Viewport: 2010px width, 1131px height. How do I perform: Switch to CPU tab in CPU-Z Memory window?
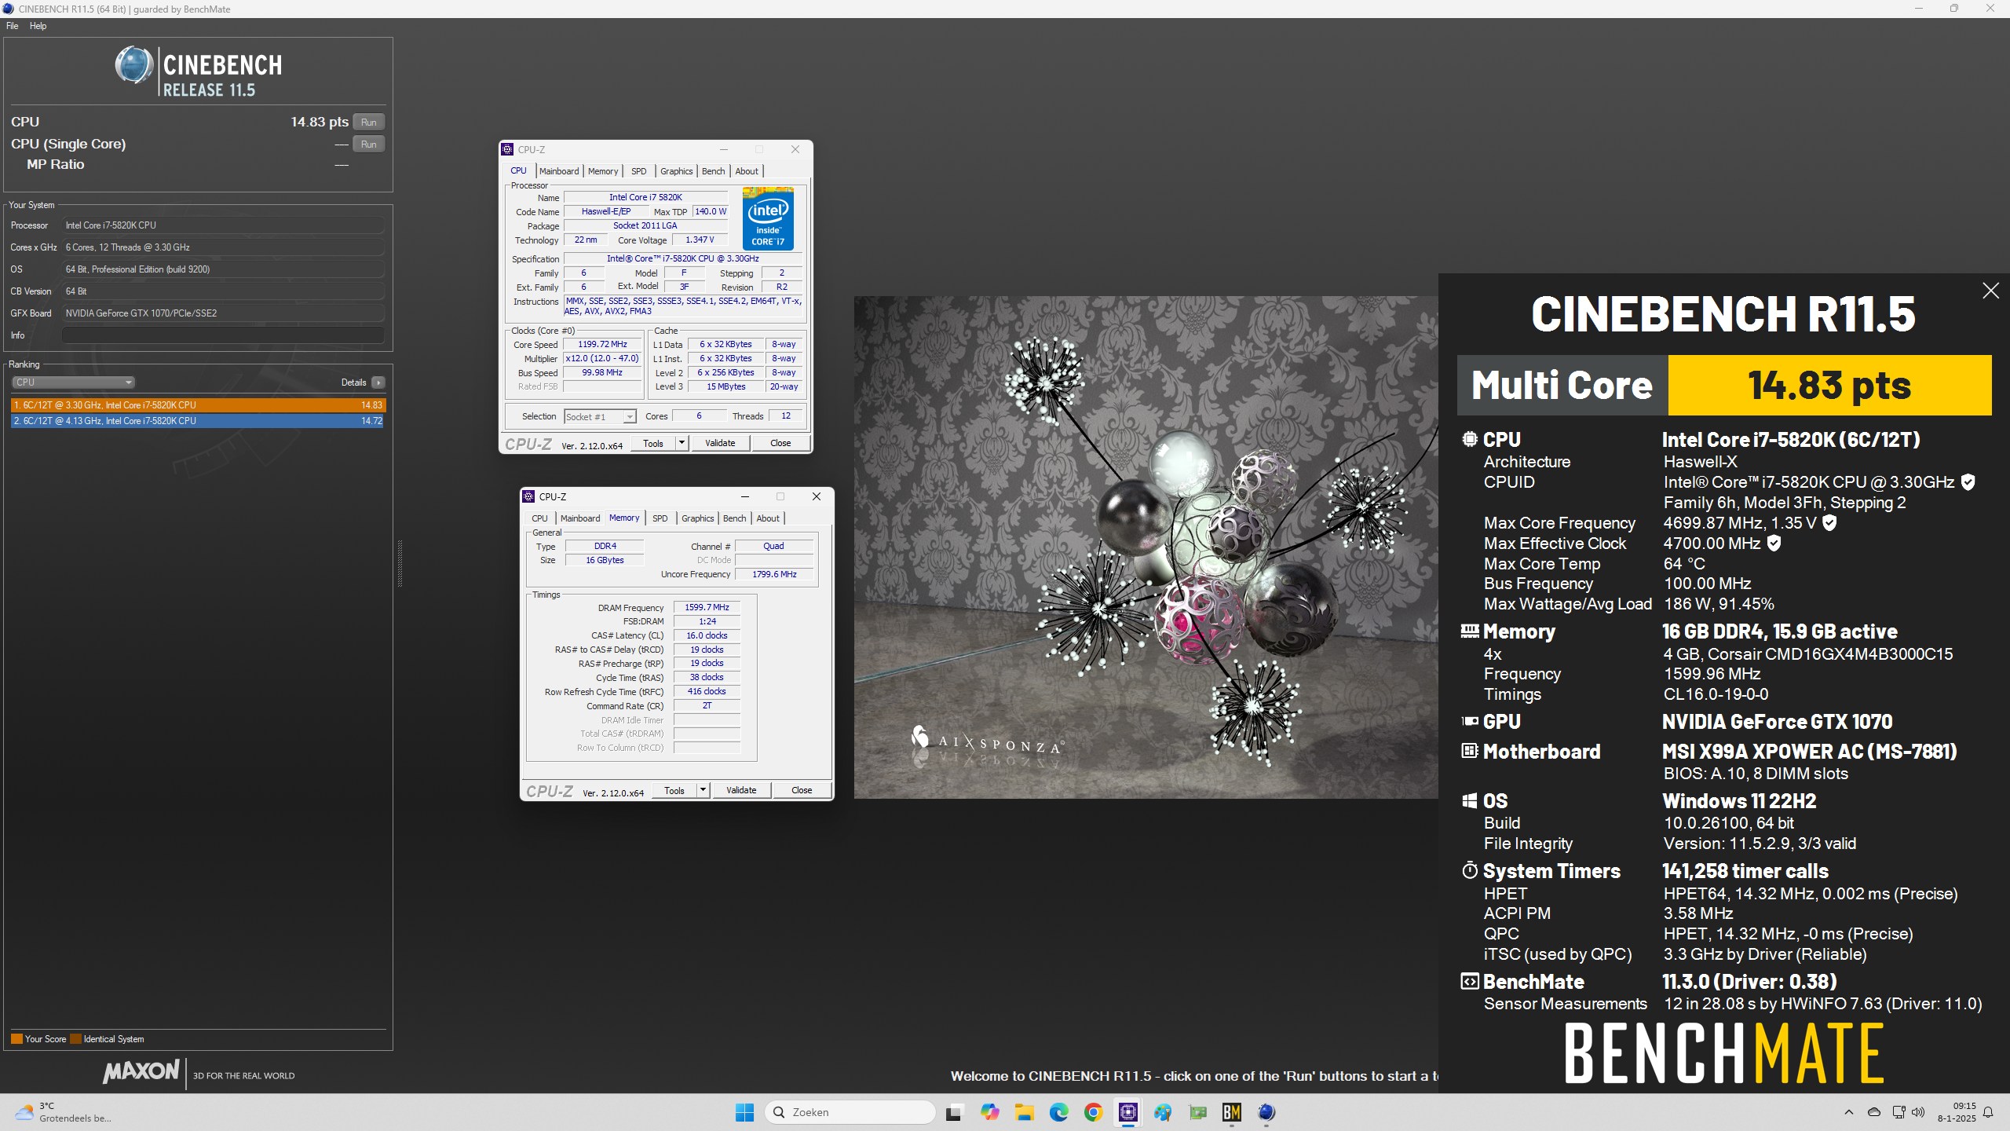coord(539,518)
